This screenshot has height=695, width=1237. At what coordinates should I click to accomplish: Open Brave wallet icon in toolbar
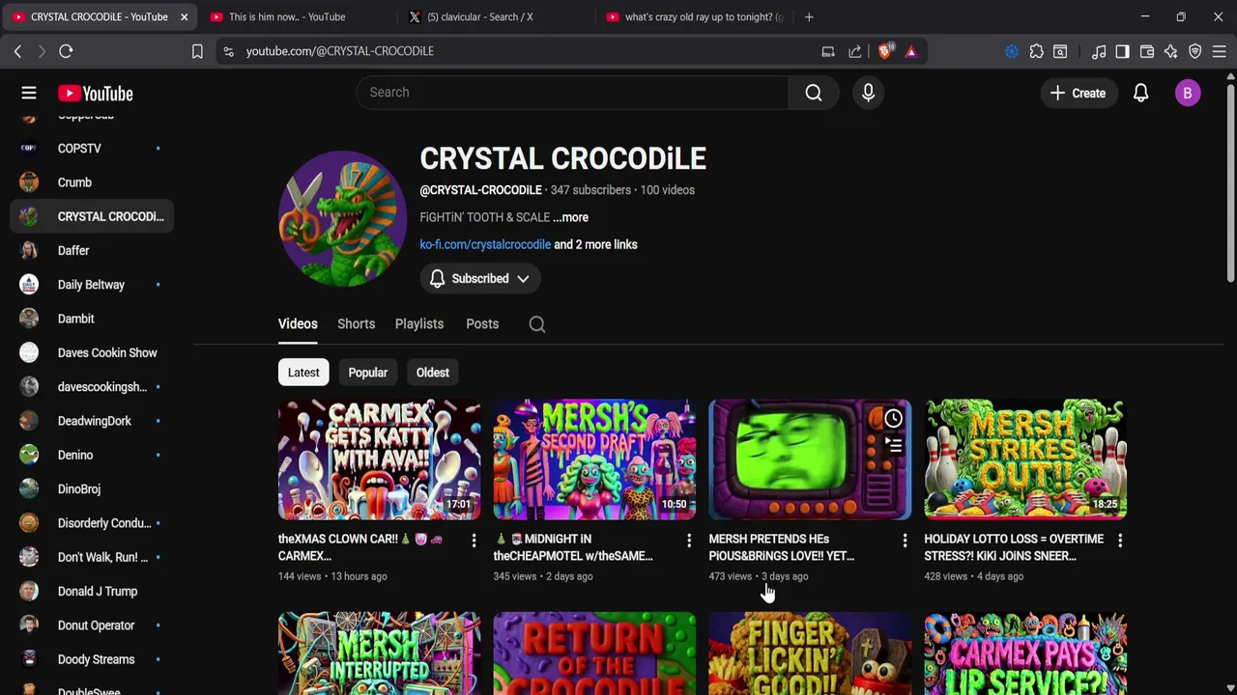(x=1147, y=51)
